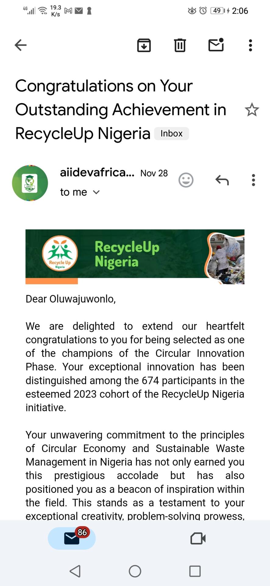270x586 pixels.
Task: Open sender's profile avatar
Action: [x=30, y=183]
